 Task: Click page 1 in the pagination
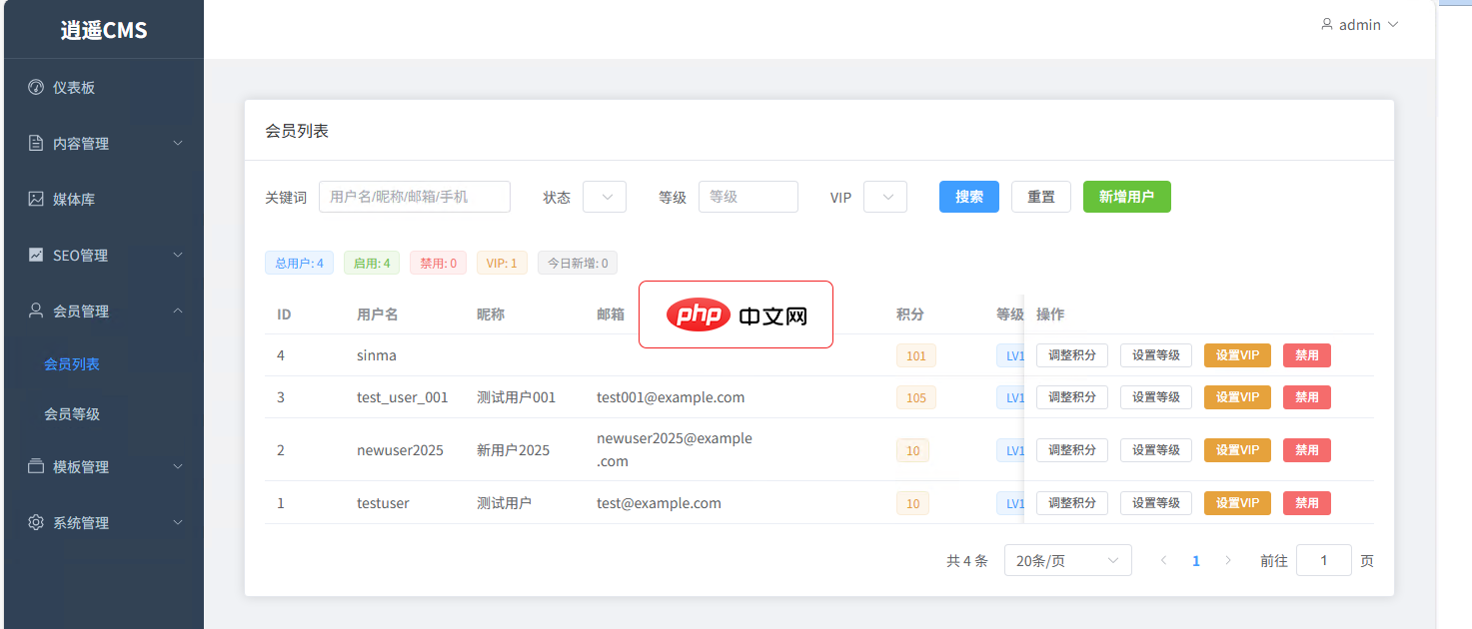(x=1195, y=560)
